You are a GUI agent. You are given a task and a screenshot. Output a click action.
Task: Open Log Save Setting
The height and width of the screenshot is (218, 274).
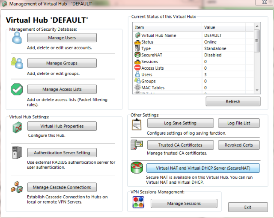tap(180, 123)
